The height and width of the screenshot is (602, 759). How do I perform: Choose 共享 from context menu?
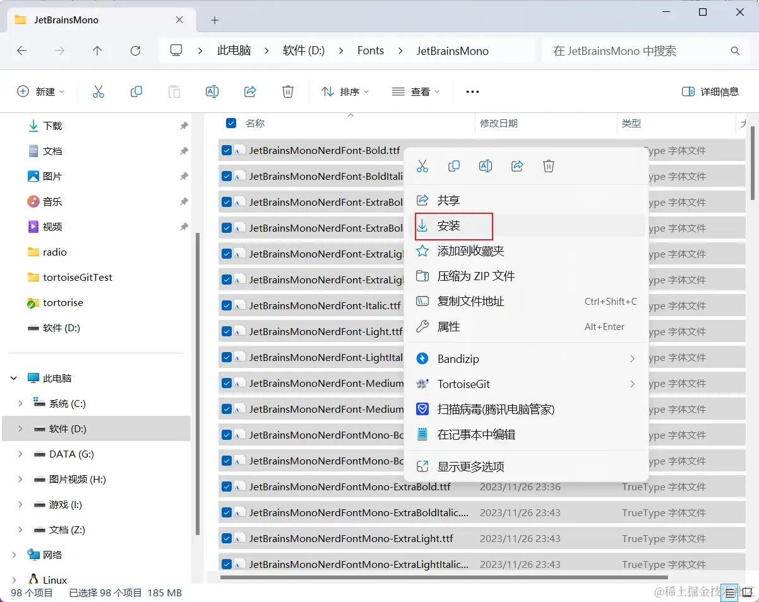(x=525, y=200)
